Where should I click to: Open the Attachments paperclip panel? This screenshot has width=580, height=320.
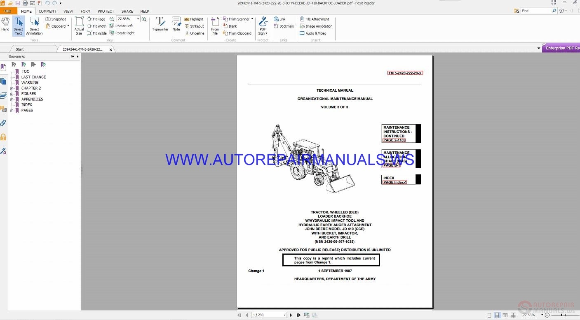pyautogui.click(x=3, y=123)
